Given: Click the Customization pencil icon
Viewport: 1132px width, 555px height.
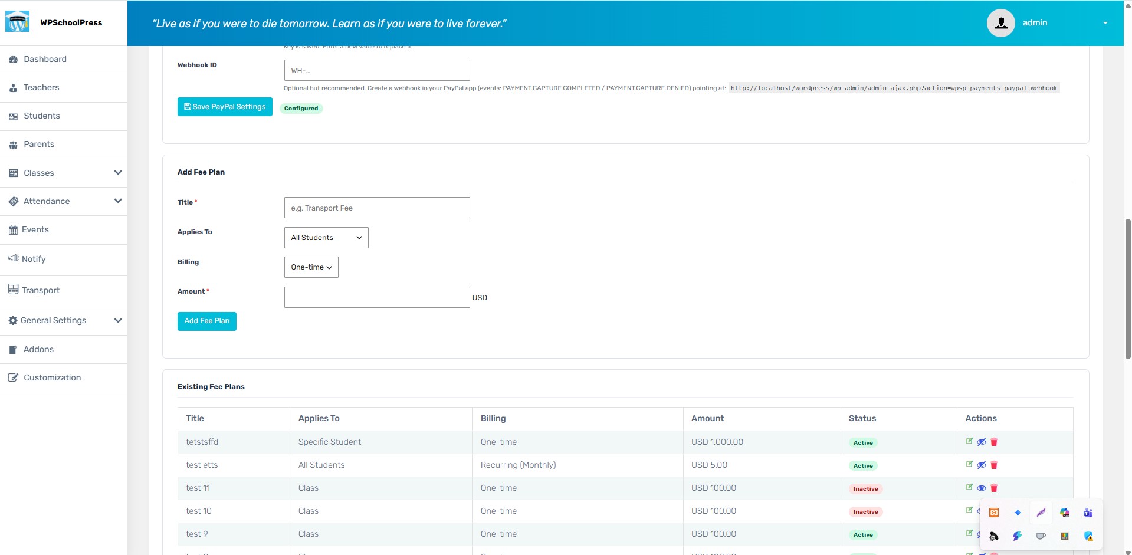Looking at the screenshot, I should [13, 378].
